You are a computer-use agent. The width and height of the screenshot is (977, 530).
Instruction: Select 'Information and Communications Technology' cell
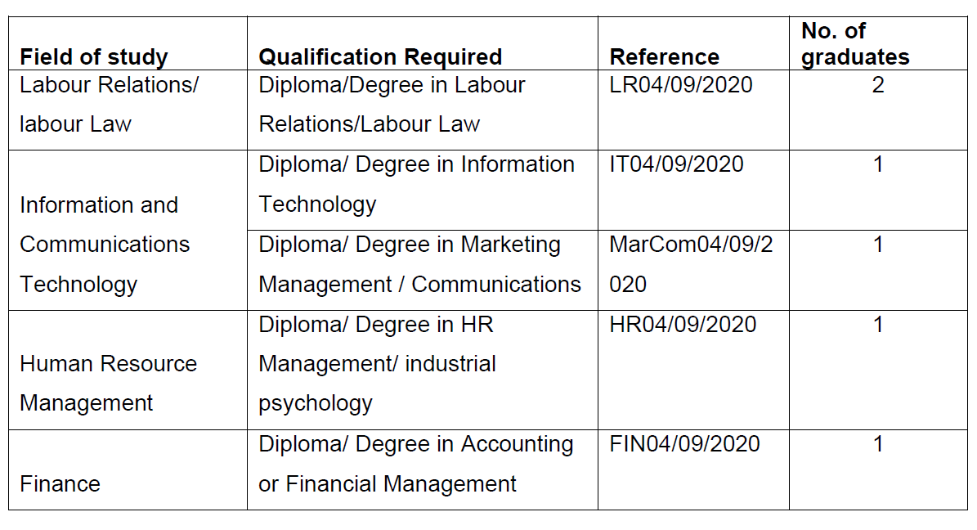[x=105, y=244]
